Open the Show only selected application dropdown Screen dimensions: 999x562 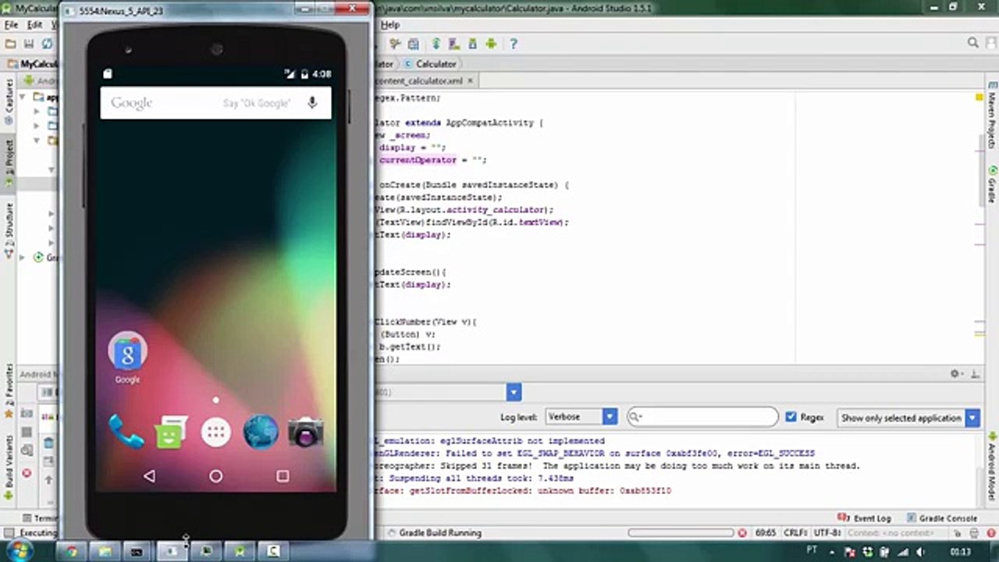point(908,418)
